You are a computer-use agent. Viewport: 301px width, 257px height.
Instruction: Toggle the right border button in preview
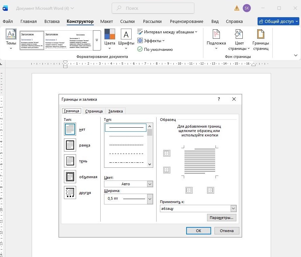(210, 190)
